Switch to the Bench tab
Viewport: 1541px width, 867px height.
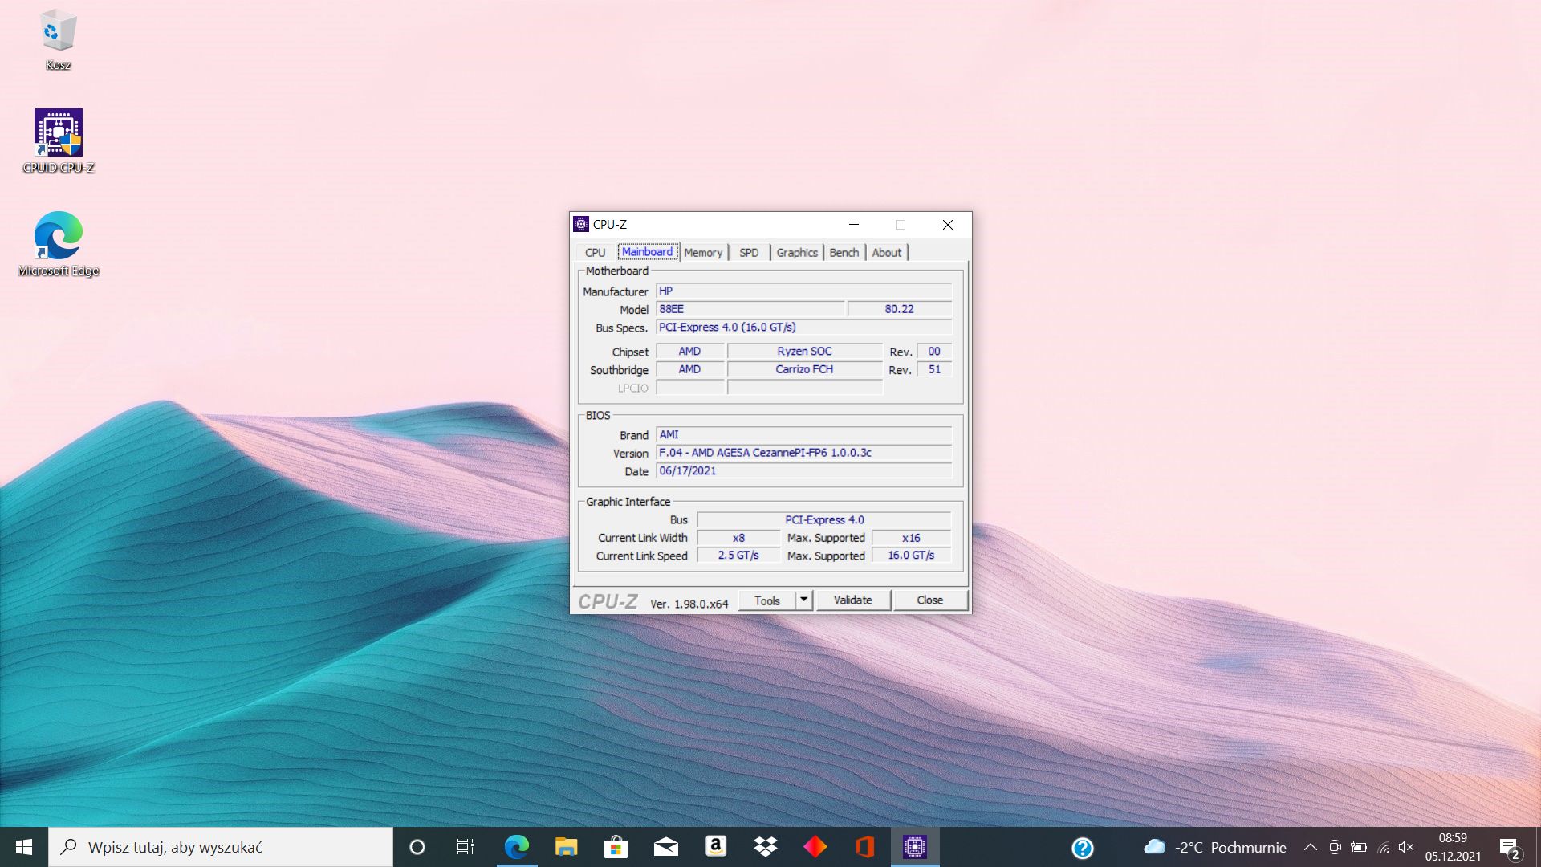click(844, 252)
